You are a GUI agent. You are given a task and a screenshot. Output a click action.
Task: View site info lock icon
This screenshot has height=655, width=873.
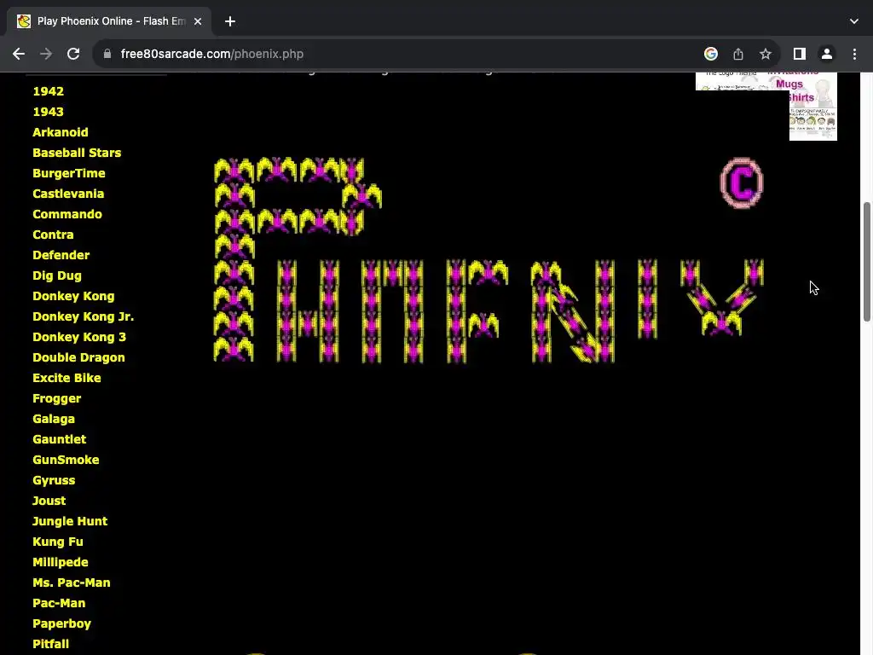(x=107, y=54)
